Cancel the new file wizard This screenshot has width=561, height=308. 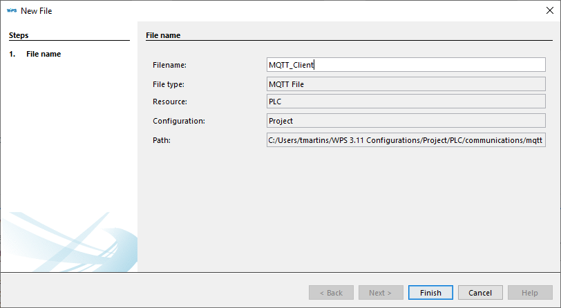coord(480,293)
